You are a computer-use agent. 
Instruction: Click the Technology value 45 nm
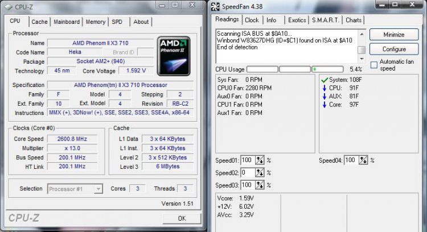click(62, 71)
